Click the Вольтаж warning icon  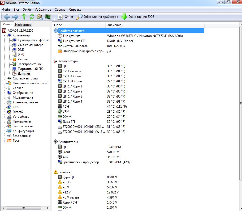click(55, 172)
